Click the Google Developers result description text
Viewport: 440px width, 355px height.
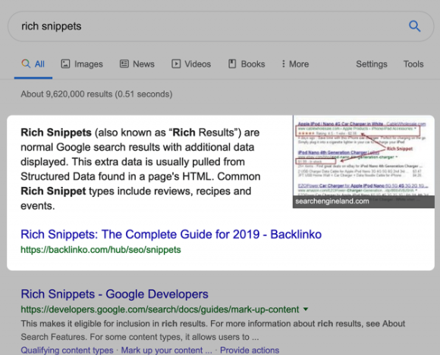212,330
